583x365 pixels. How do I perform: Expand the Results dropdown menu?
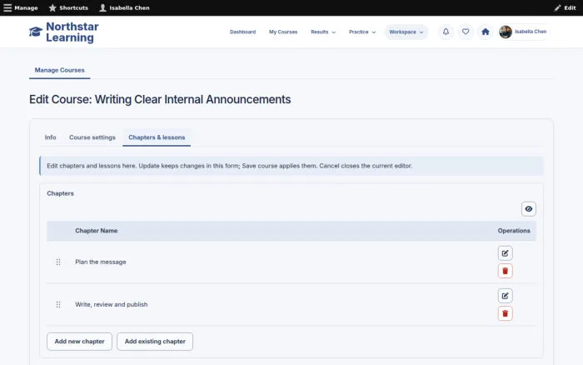(323, 32)
